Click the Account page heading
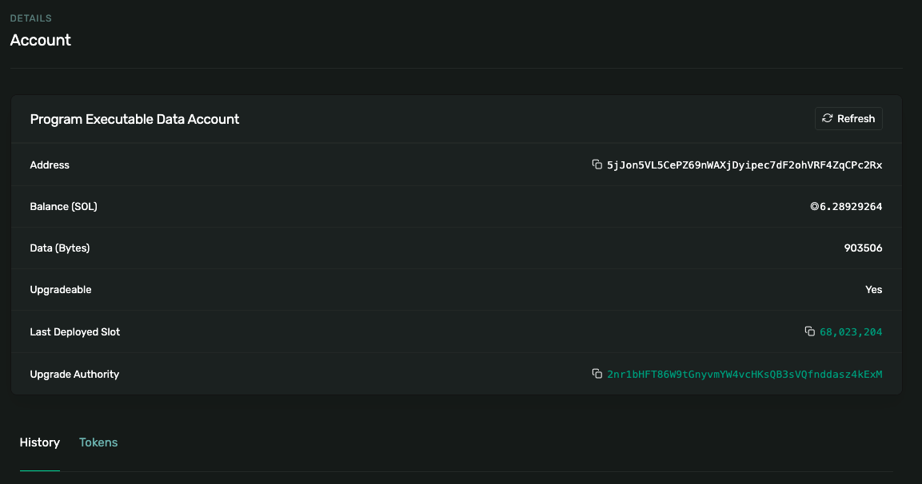 [41, 40]
